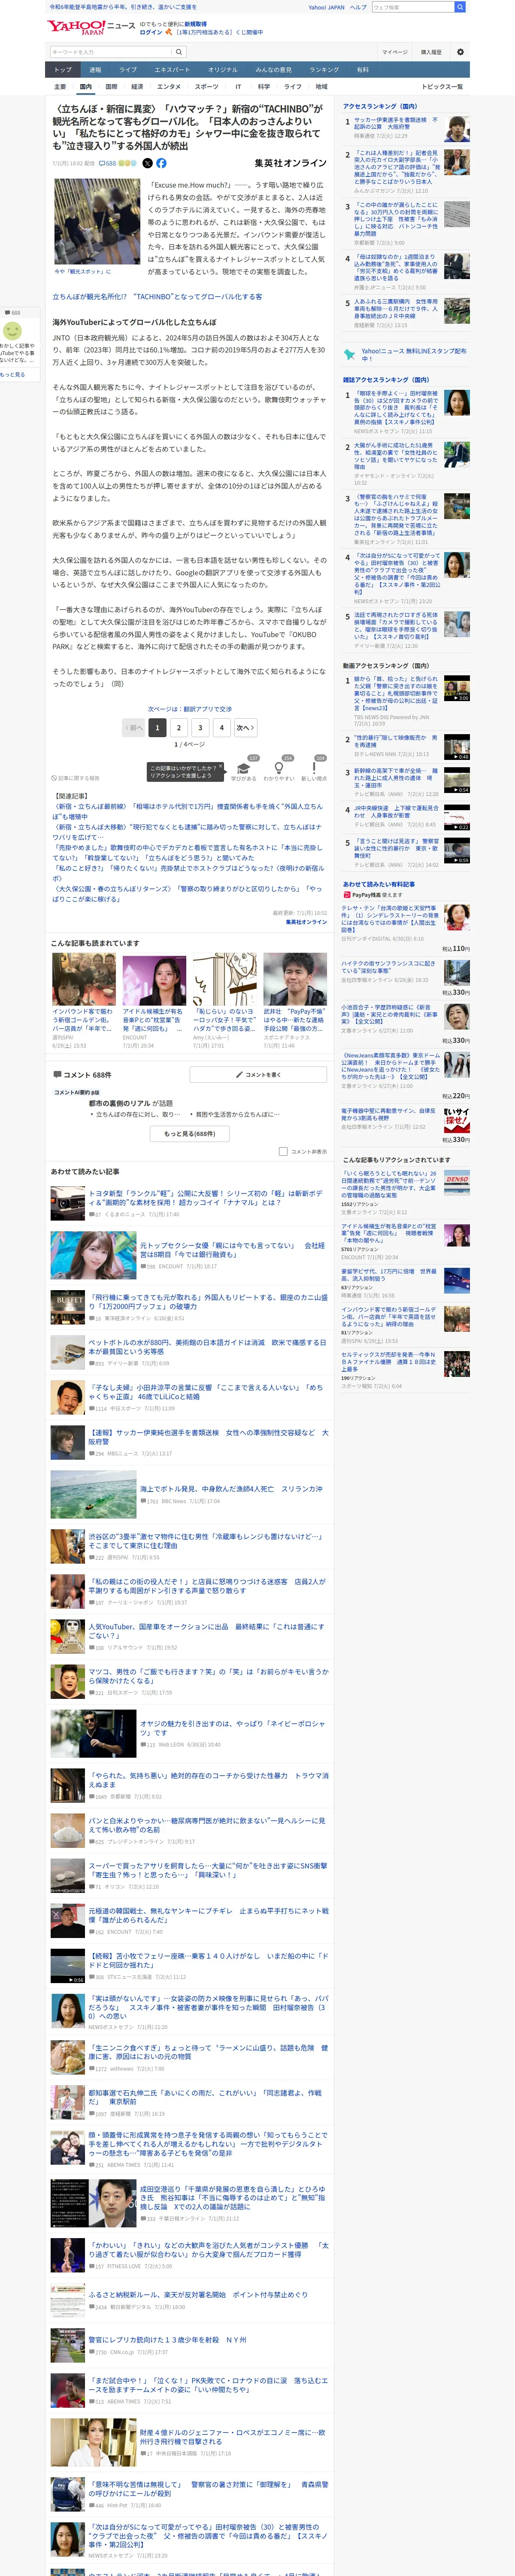Open 次ページは：翻訳アプリで交渉 link
The image size is (515, 2576).
click(190, 709)
